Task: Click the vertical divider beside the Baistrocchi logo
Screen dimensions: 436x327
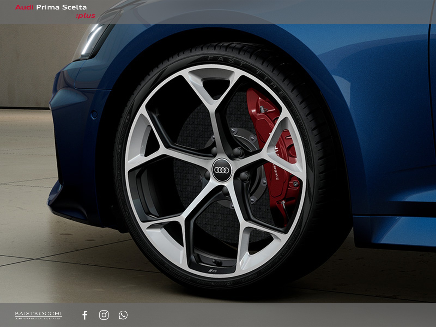Action: pos(72,315)
